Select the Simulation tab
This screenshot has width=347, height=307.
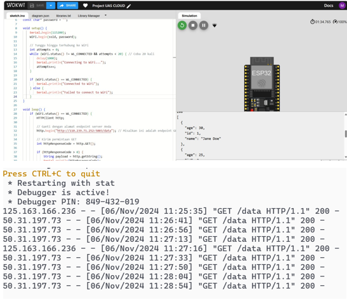189,16
